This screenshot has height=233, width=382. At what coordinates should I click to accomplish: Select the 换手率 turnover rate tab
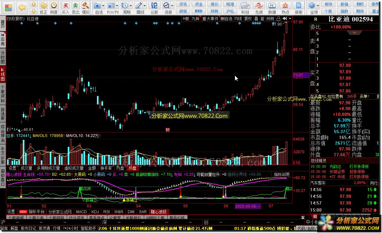click(106, 168)
